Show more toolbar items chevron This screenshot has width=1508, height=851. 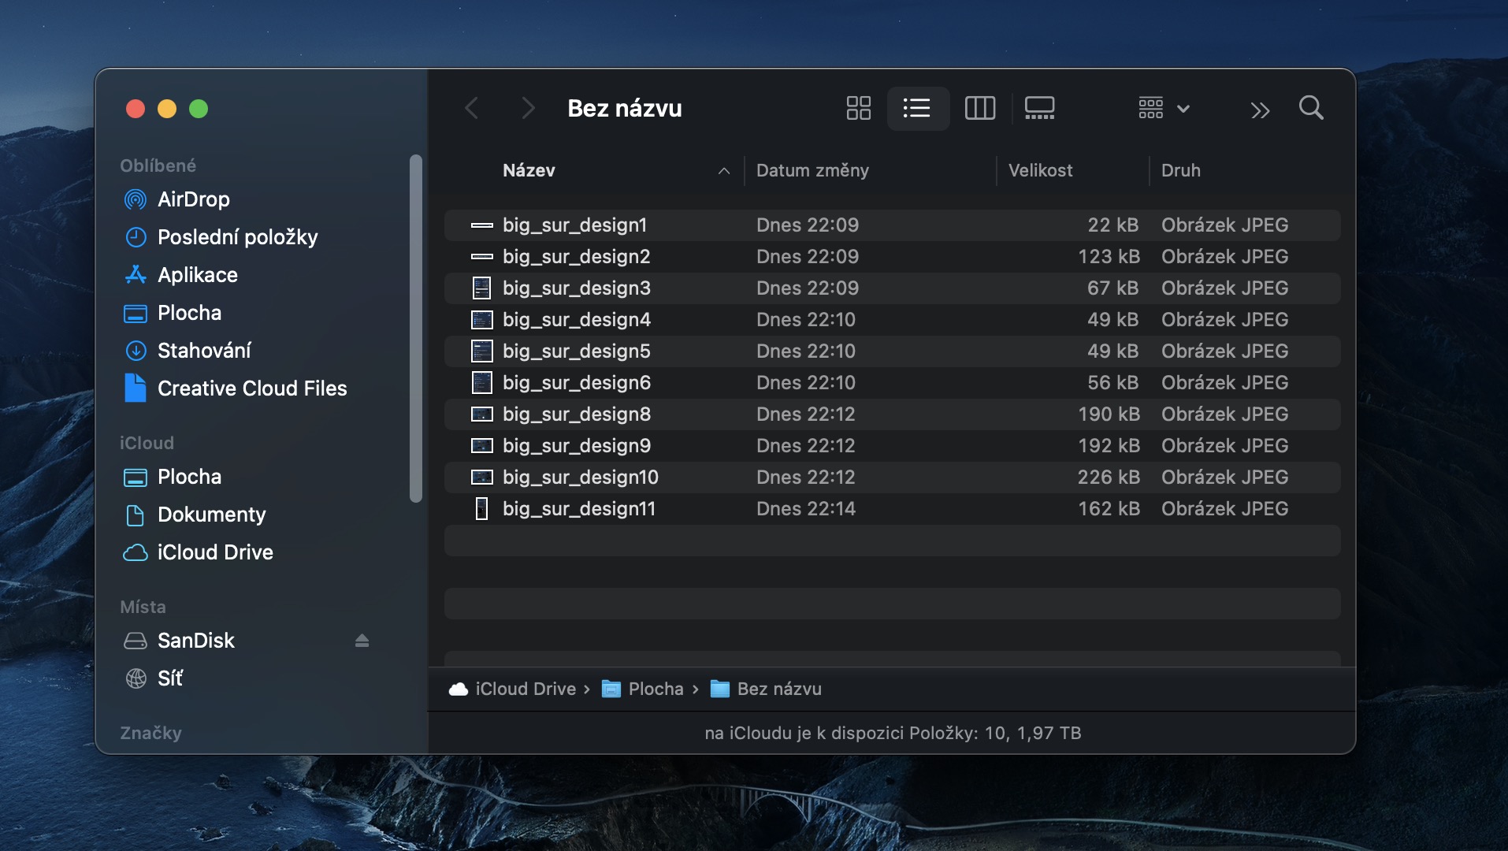[x=1260, y=110]
